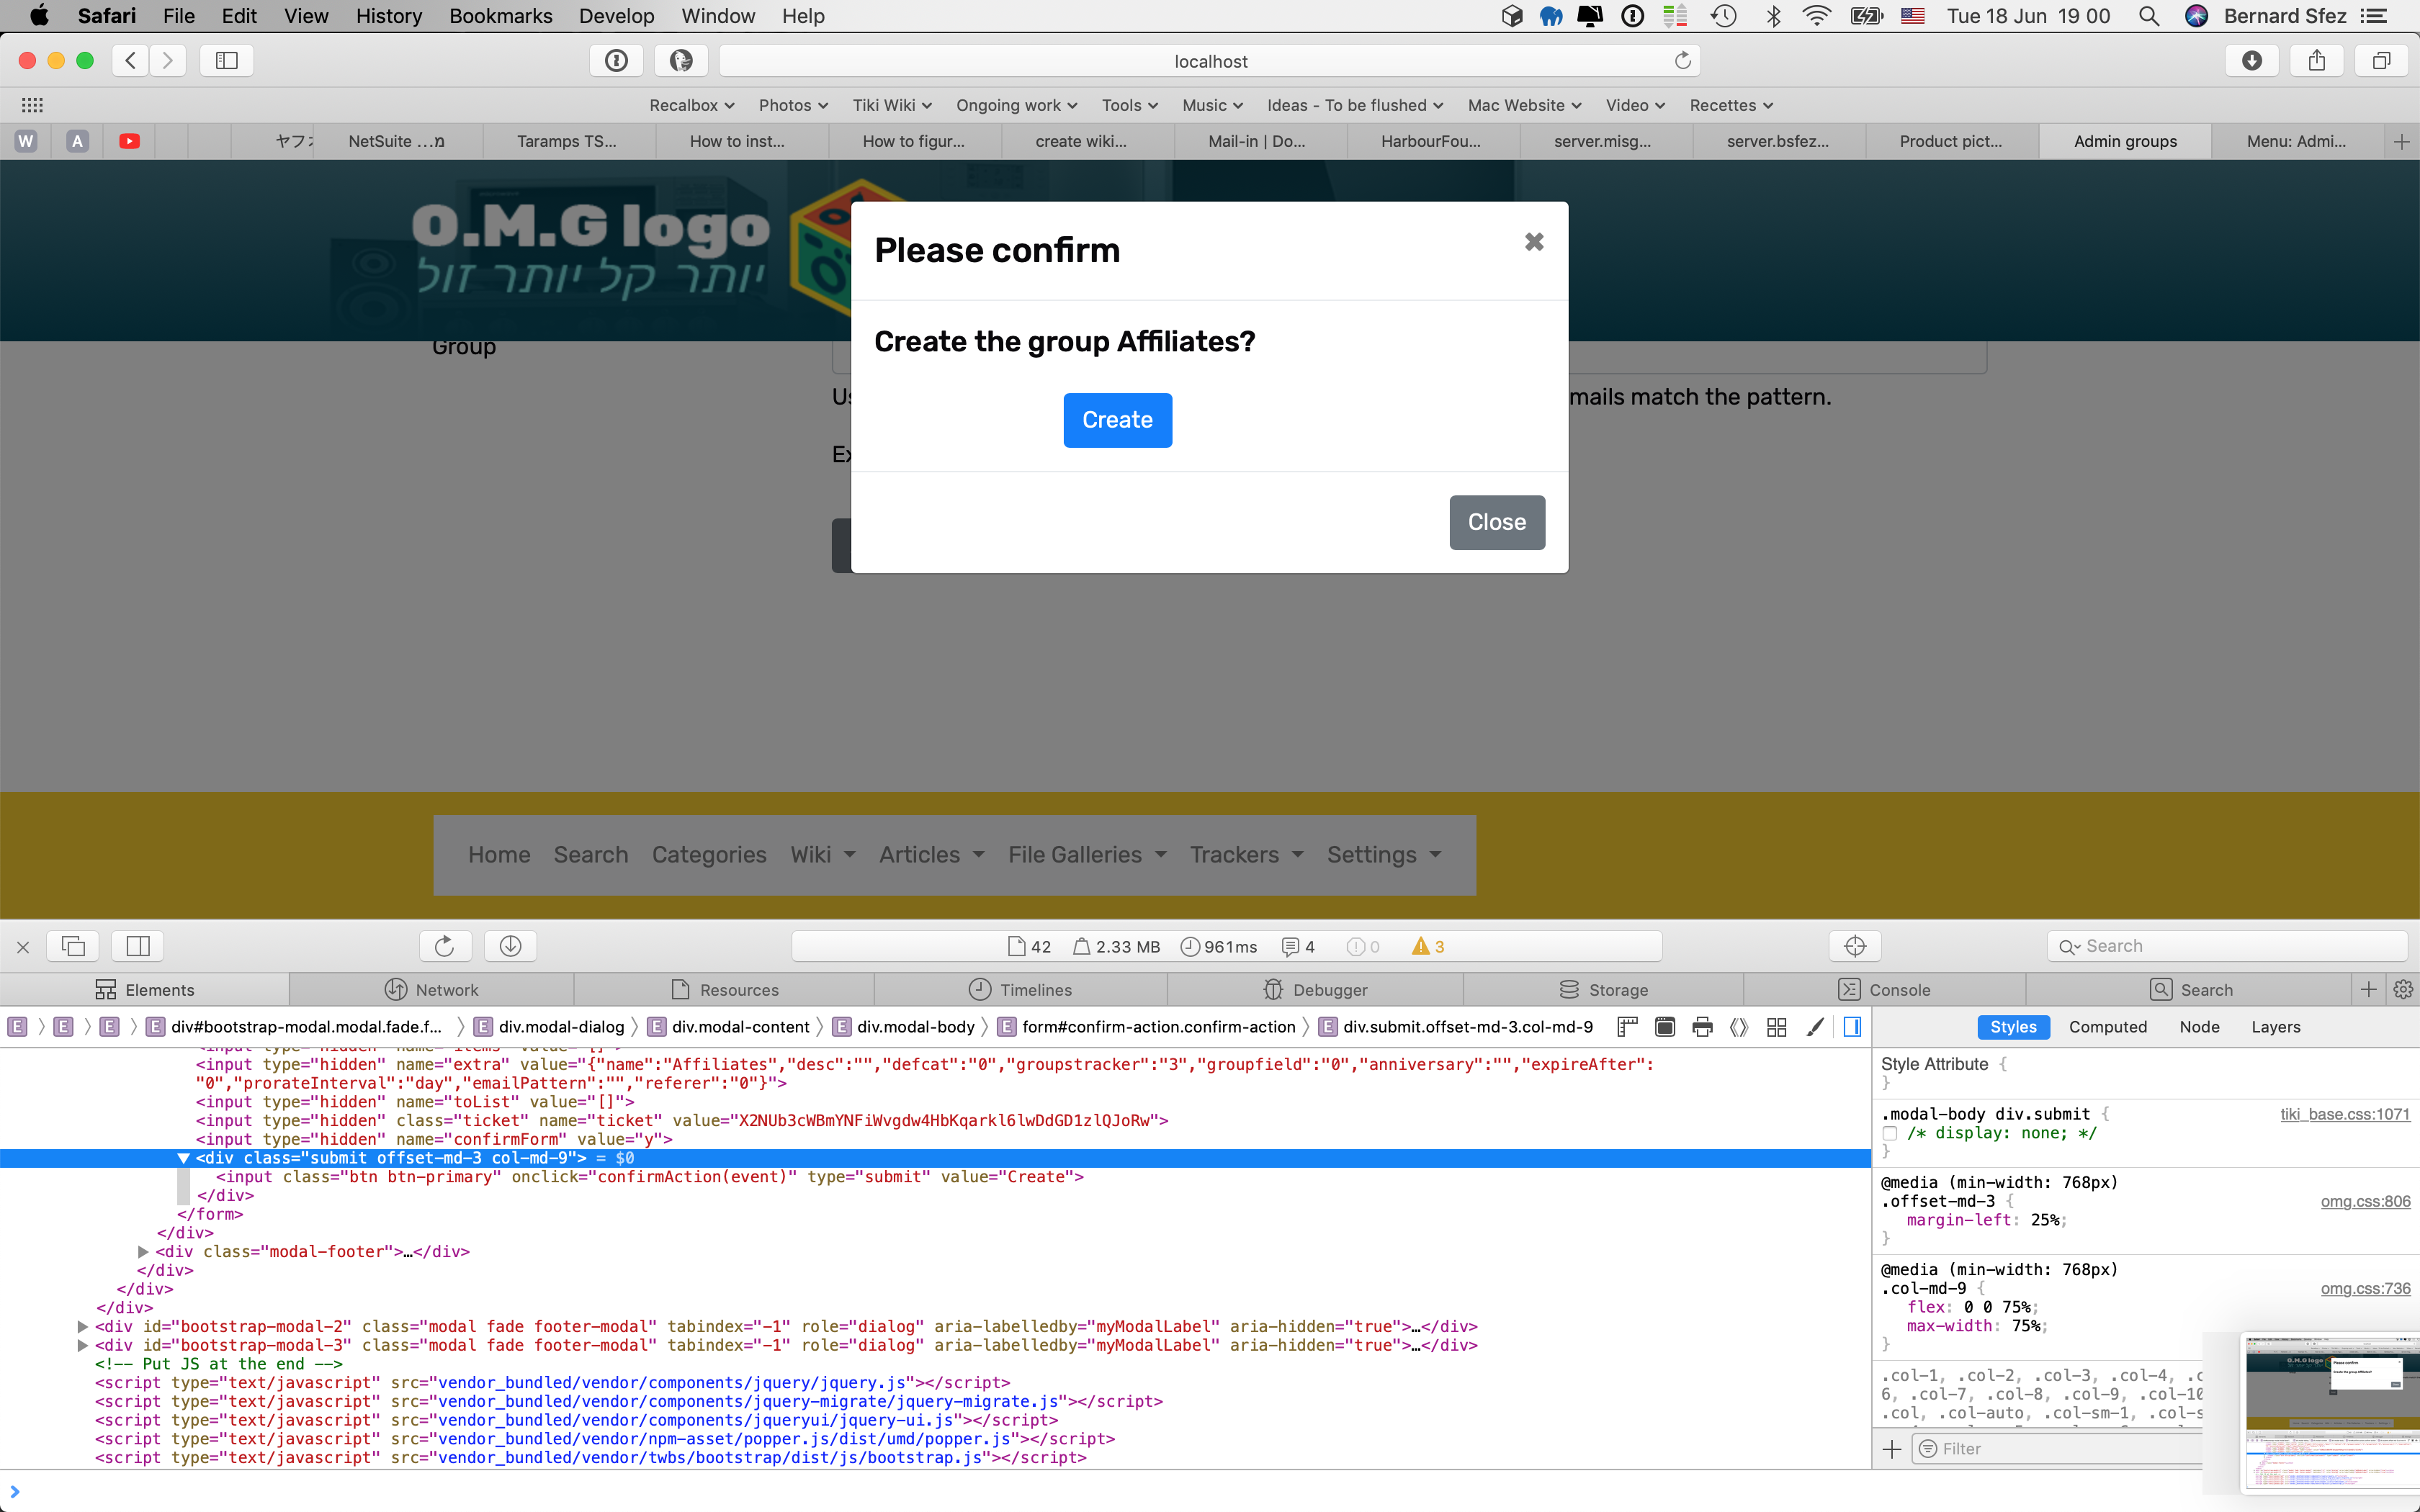Image resolution: width=2420 pixels, height=1512 pixels.
Task: Dismiss the Please confirm dialog with the X
Action: coord(1534,242)
